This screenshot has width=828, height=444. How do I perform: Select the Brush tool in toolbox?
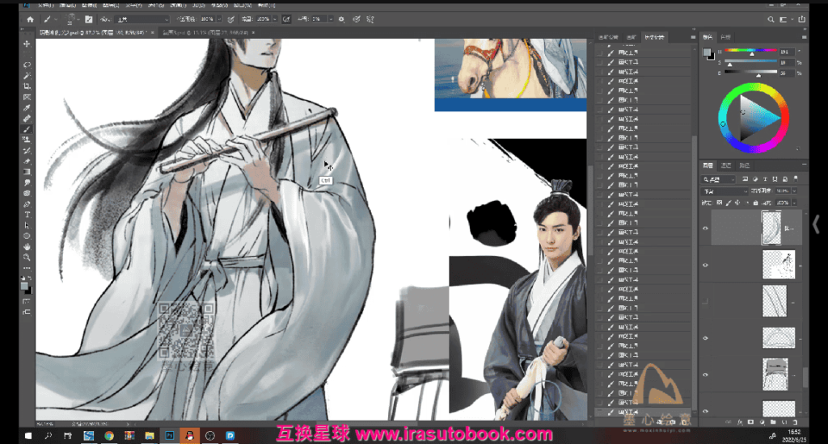pyautogui.click(x=27, y=129)
